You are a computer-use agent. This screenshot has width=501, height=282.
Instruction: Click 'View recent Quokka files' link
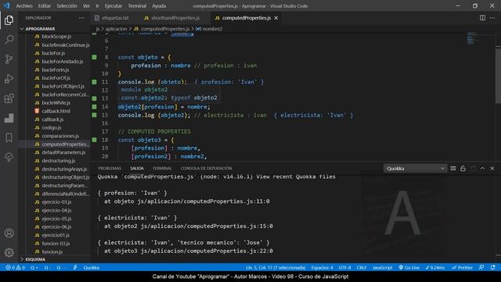tap(296, 176)
